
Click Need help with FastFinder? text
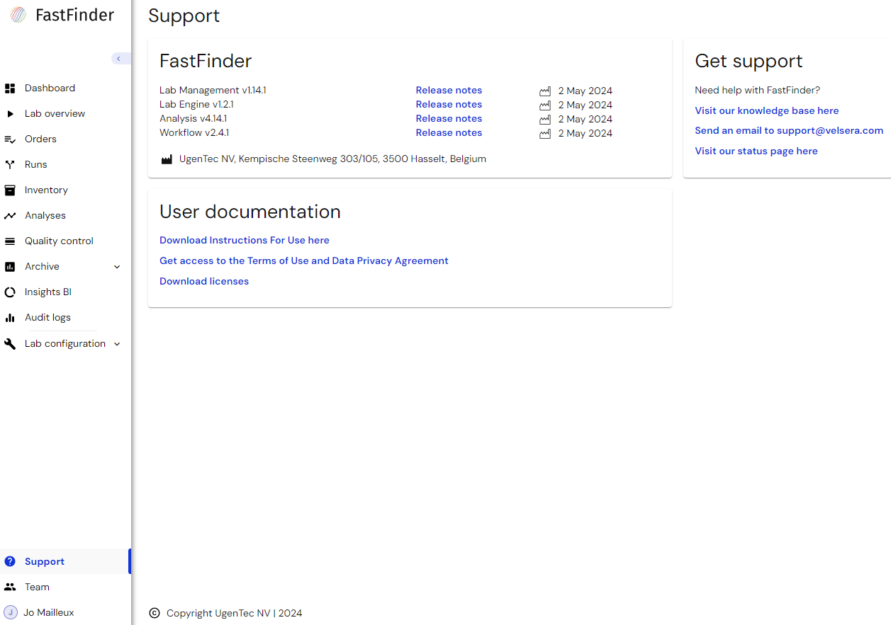click(757, 90)
